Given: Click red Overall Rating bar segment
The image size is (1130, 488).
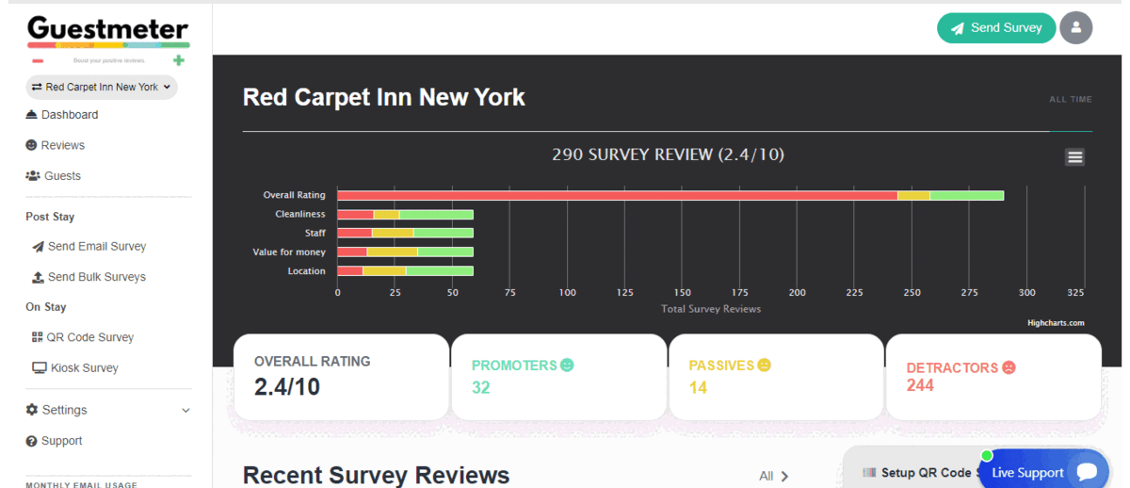Looking at the screenshot, I should [x=617, y=195].
